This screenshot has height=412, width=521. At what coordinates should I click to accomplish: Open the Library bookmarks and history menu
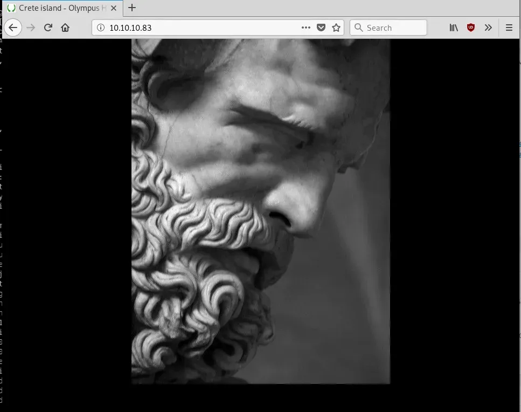[454, 28]
